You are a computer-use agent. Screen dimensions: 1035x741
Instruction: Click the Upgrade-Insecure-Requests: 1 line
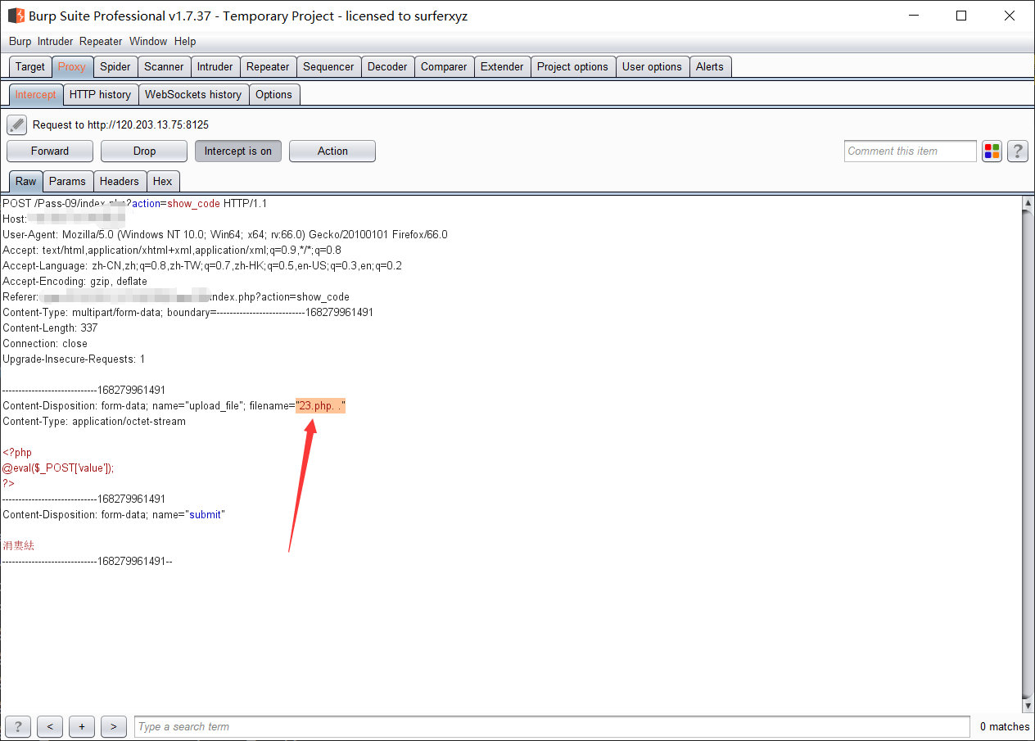tap(74, 359)
